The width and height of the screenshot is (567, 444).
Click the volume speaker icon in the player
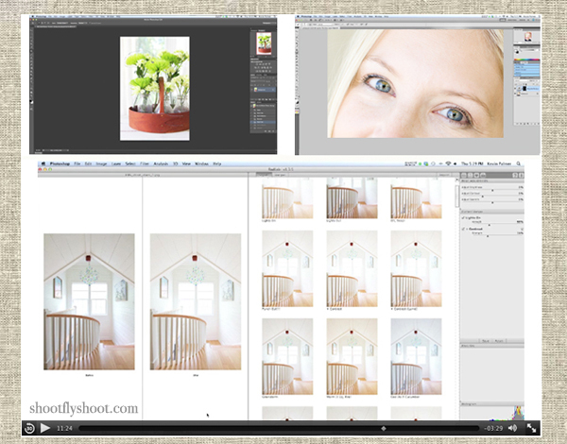[512, 428]
